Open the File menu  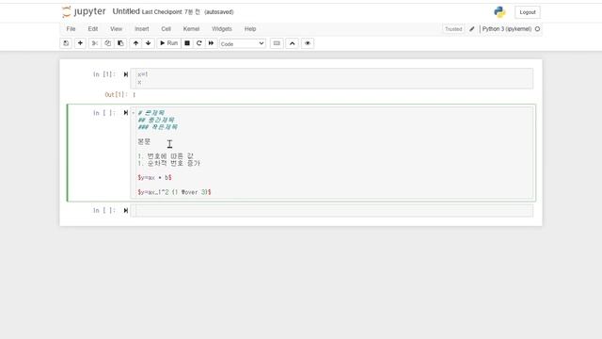[x=71, y=29]
